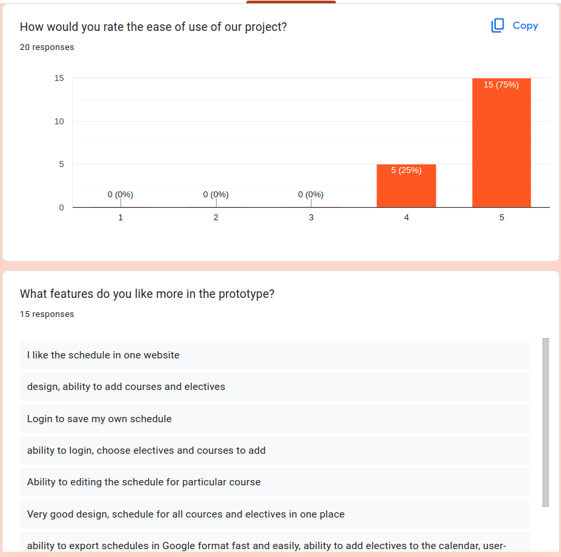561x557 pixels.
Task: Select the 'I like the schedule in one website' response
Action: coord(103,355)
